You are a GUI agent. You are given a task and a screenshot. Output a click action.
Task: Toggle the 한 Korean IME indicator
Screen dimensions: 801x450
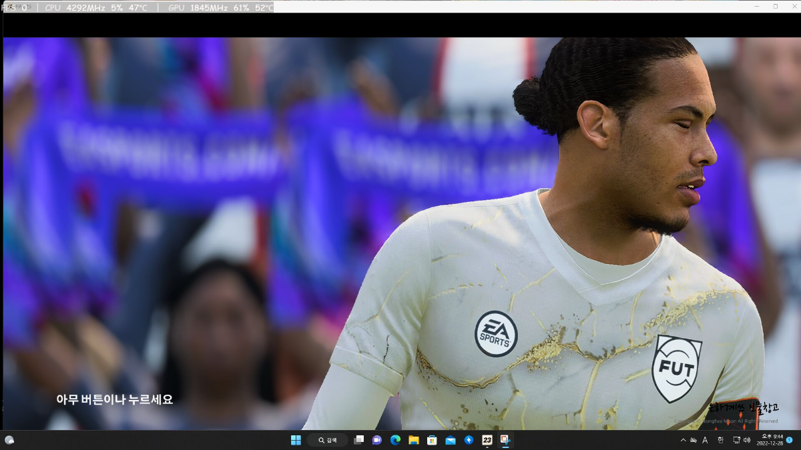point(720,440)
